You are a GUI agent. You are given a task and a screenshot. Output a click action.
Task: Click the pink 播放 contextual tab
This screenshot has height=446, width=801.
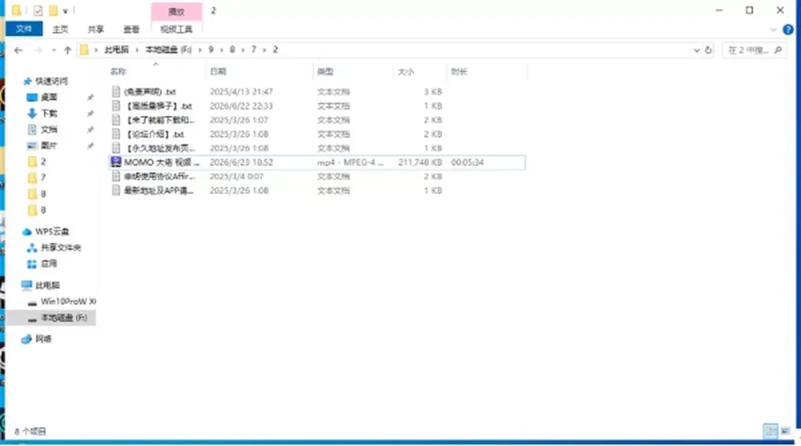click(176, 11)
